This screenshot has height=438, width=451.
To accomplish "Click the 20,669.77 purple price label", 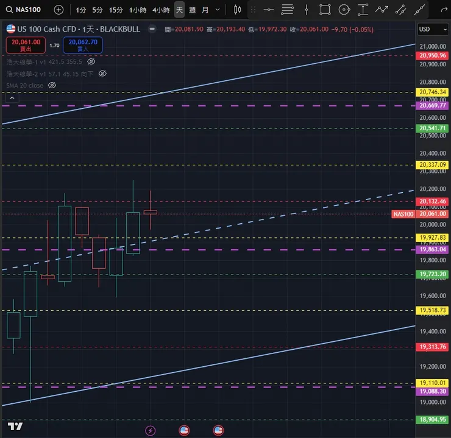I will point(432,105).
